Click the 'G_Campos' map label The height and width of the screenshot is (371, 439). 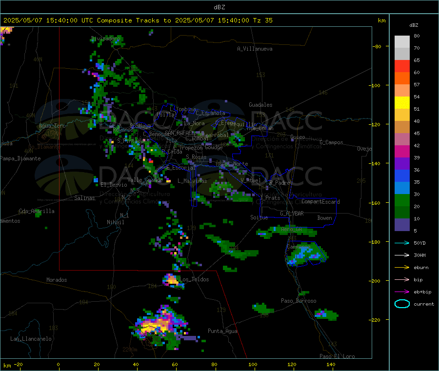coord(331,142)
